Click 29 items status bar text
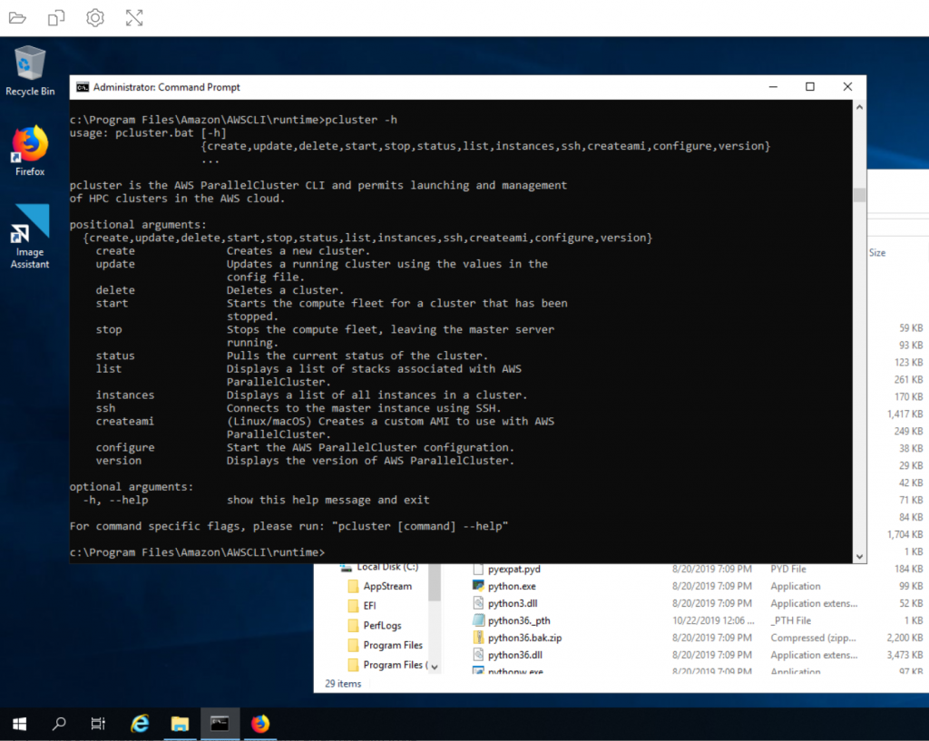Viewport: 929px width, 741px height. pyautogui.click(x=343, y=684)
